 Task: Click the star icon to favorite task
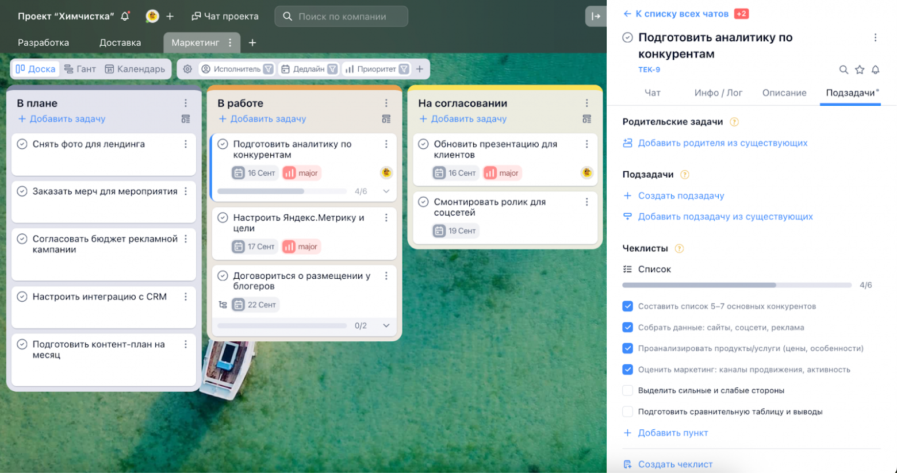point(860,70)
